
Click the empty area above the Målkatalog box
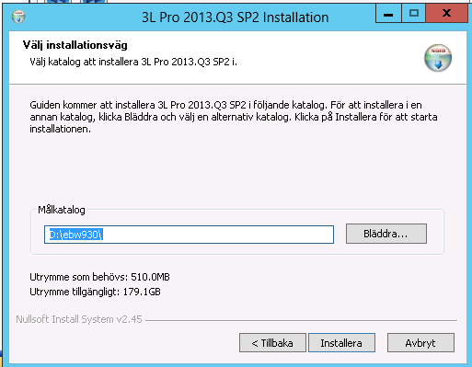click(236, 170)
